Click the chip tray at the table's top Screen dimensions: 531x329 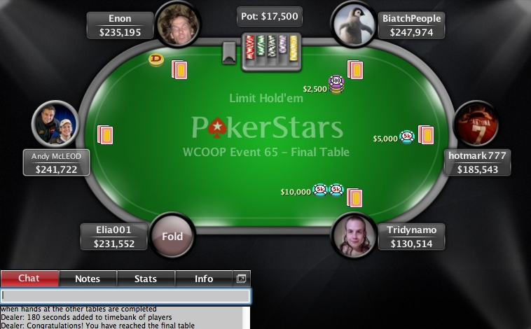point(271,52)
